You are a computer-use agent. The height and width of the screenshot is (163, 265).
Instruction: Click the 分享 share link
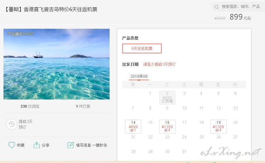point(45,145)
